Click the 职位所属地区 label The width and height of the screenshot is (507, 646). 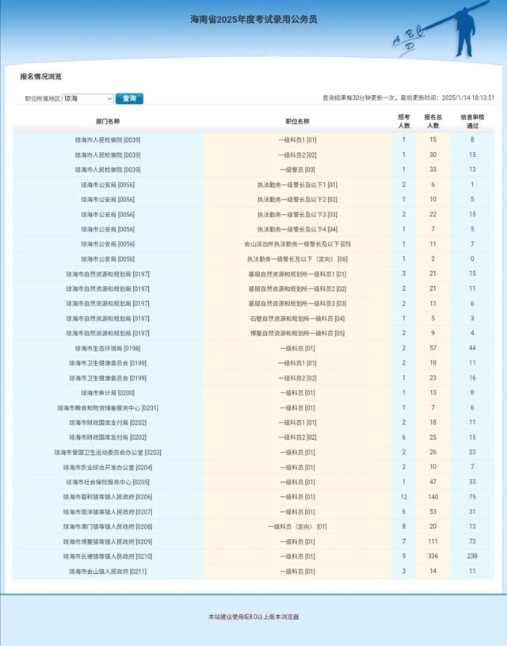coord(43,98)
